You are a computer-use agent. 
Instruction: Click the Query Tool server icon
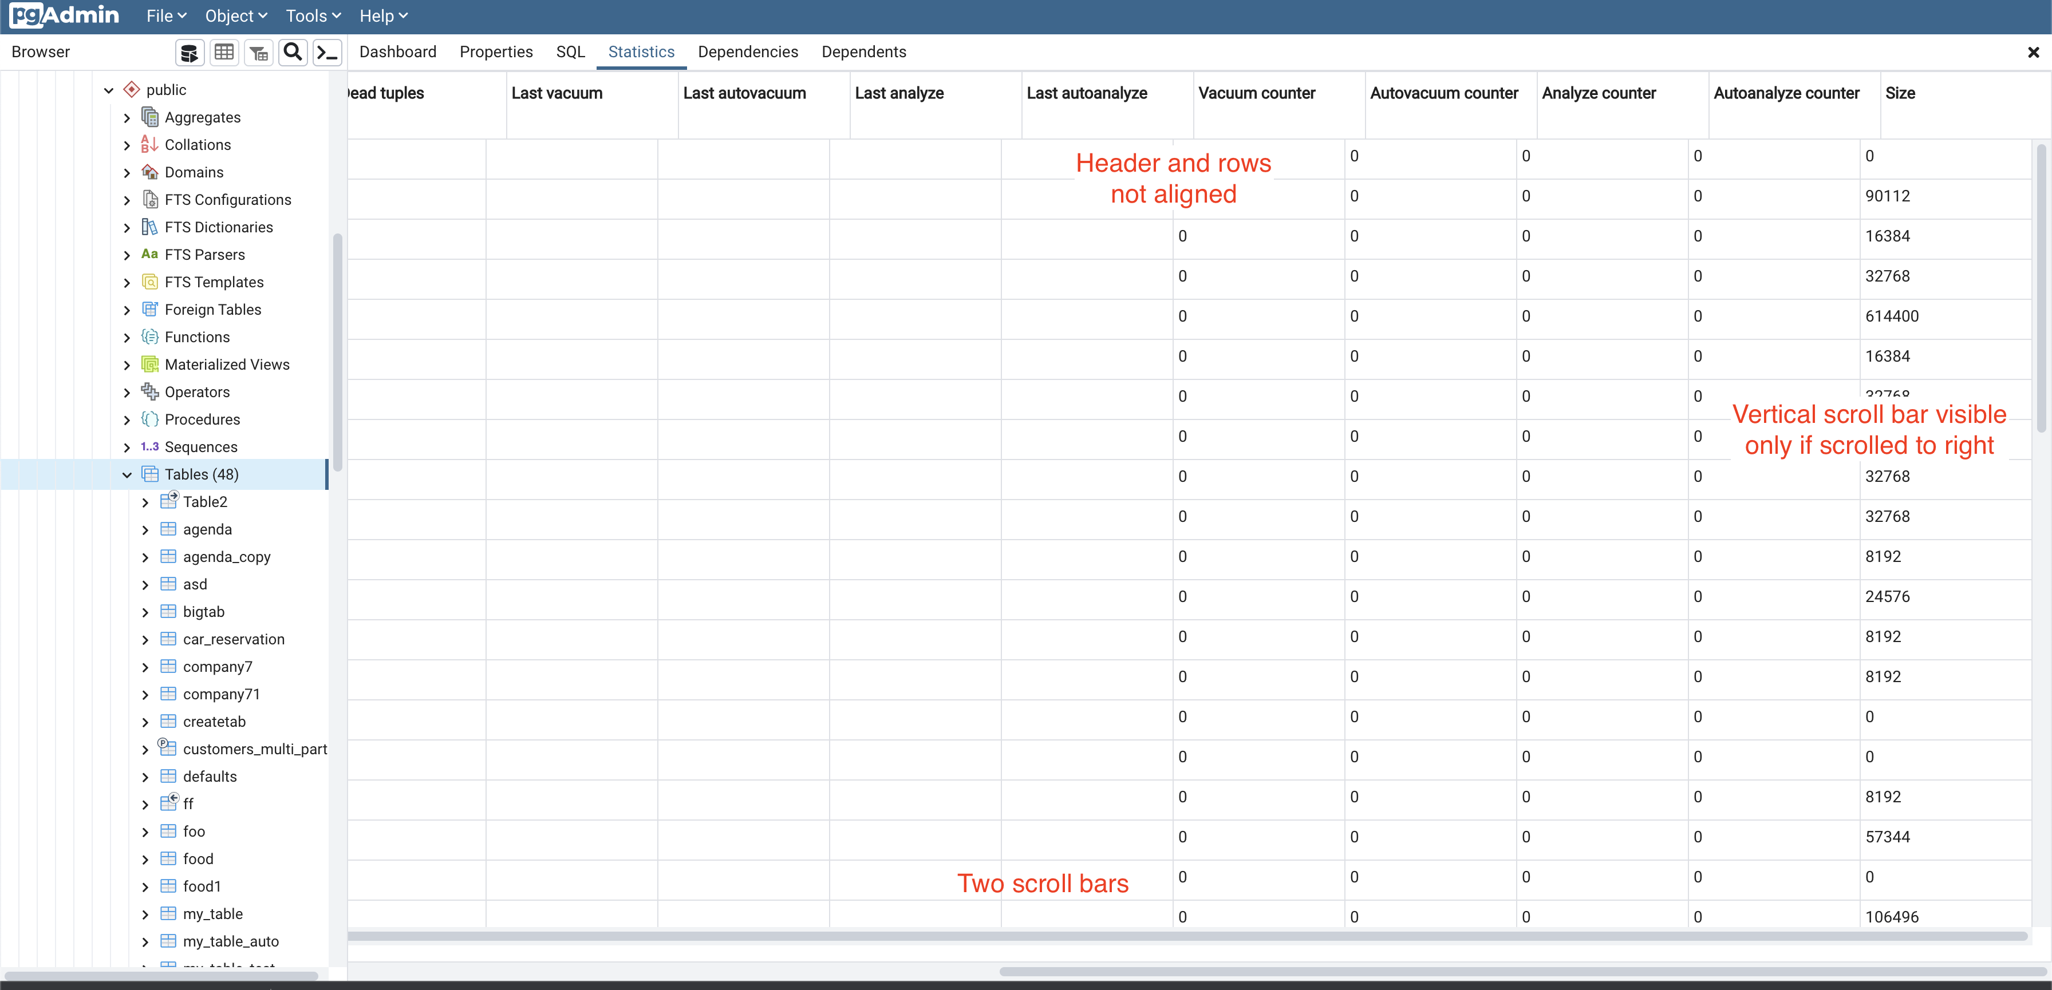tap(190, 53)
